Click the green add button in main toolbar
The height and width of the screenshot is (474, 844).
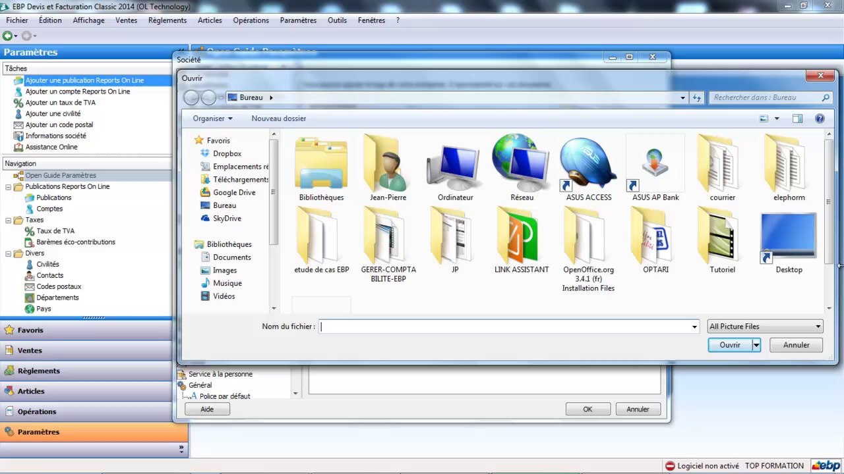(x=7, y=36)
